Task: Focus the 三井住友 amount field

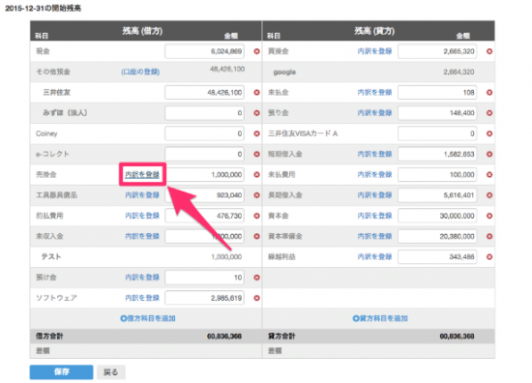Action: point(205,92)
